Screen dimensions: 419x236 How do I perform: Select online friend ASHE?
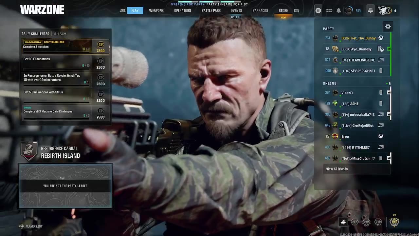[356, 104]
